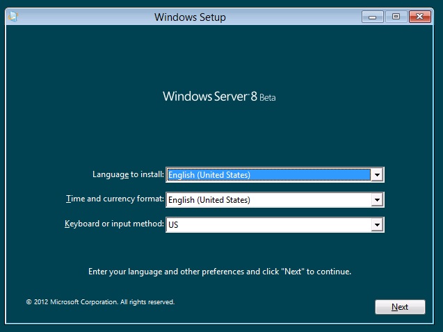Maximize the Windows Setup window

396,17
